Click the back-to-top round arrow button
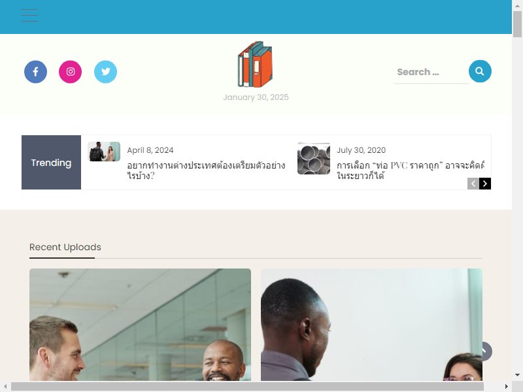This screenshot has width=523, height=392. (x=484, y=351)
